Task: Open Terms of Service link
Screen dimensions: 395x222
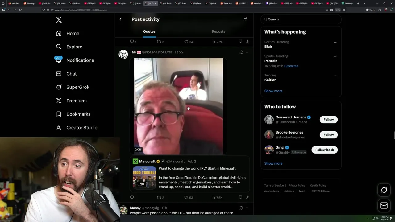Action: [274, 186]
